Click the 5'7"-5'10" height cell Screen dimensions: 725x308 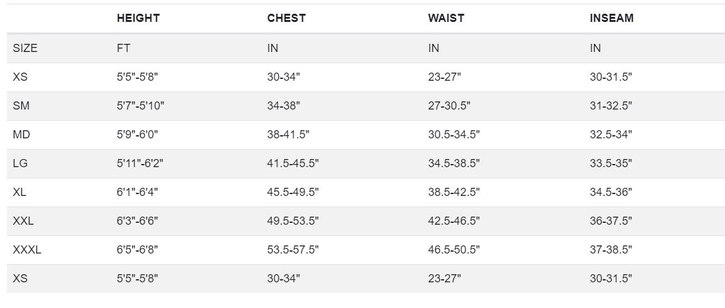140,106
